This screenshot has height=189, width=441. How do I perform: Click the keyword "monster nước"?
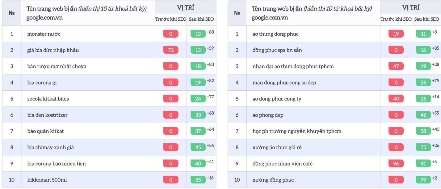click(44, 34)
